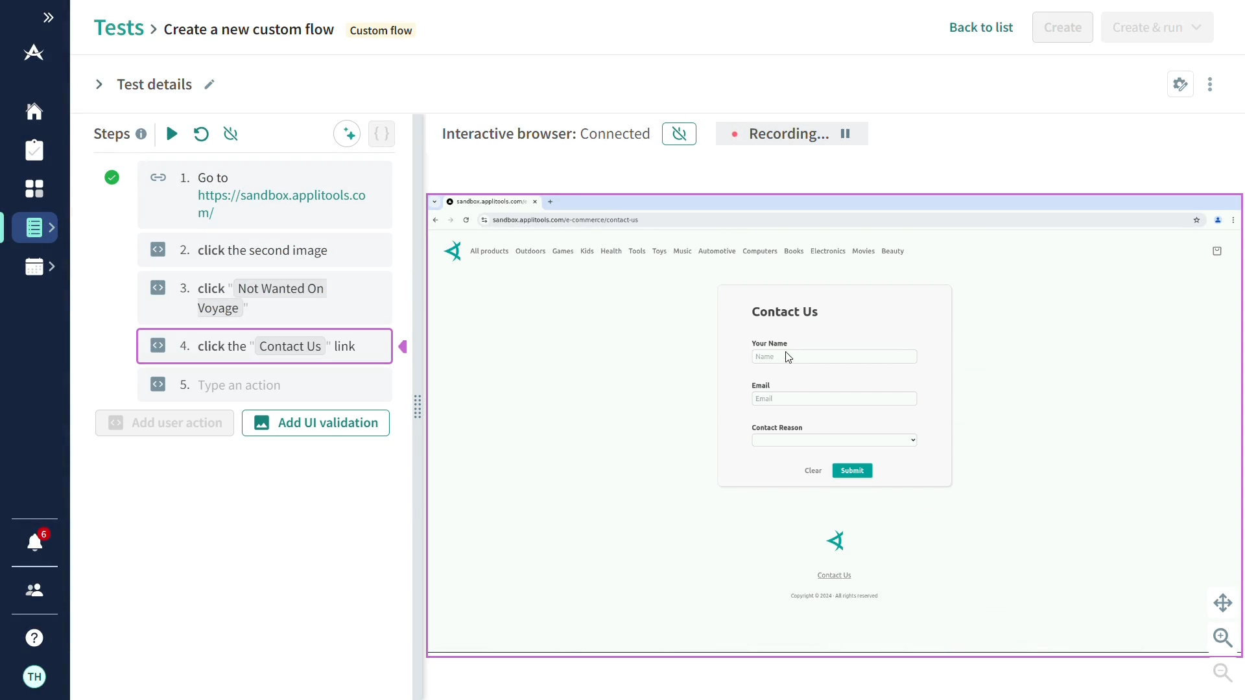The image size is (1245, 700).
Task: Click the Your Name input field
Action: [835, 356]
